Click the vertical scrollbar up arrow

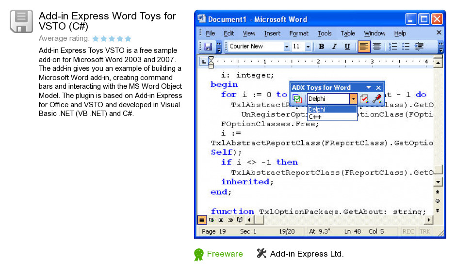pos(438,63)
